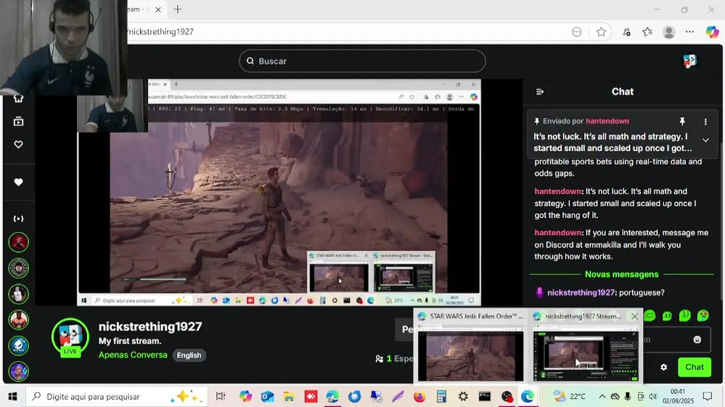Insert the heart-eyes quick emote
Image resolution: width=725 pixels, height=407 pixels.
click(x=703, y=315)
